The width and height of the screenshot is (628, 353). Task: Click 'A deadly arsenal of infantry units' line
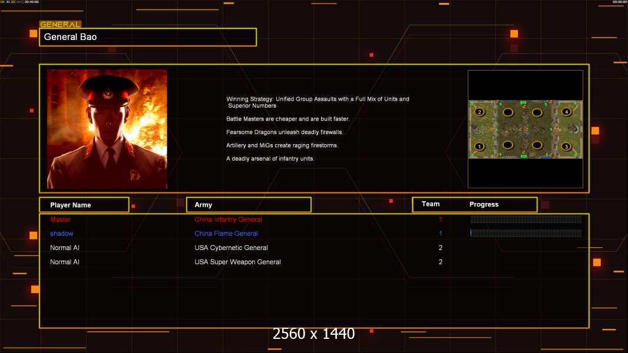point(270,158)
